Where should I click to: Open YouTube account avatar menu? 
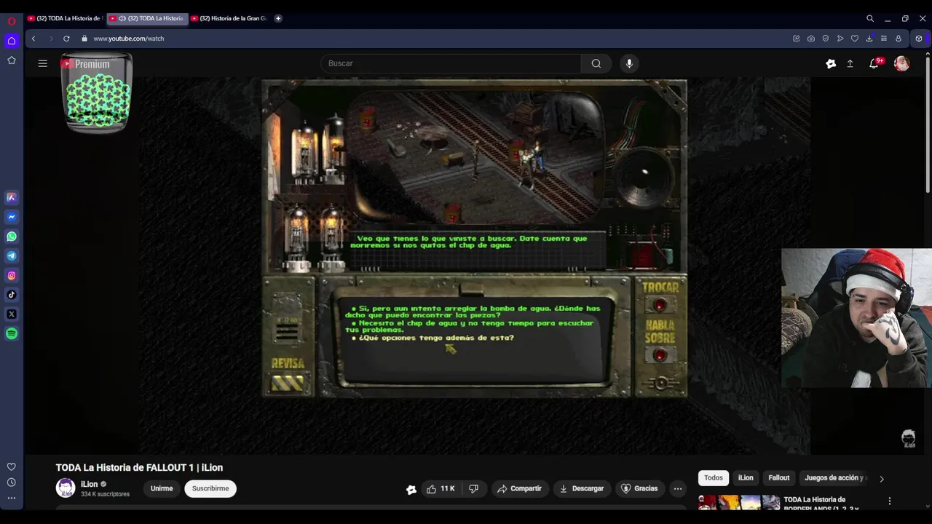(x=901, y=63)
